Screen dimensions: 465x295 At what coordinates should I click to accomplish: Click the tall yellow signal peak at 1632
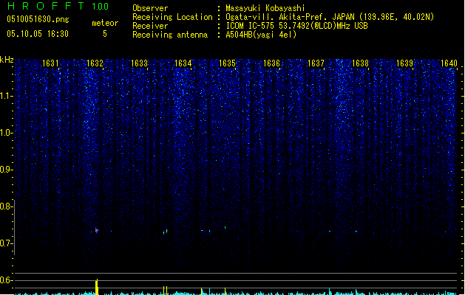click(x=97, y=287)
